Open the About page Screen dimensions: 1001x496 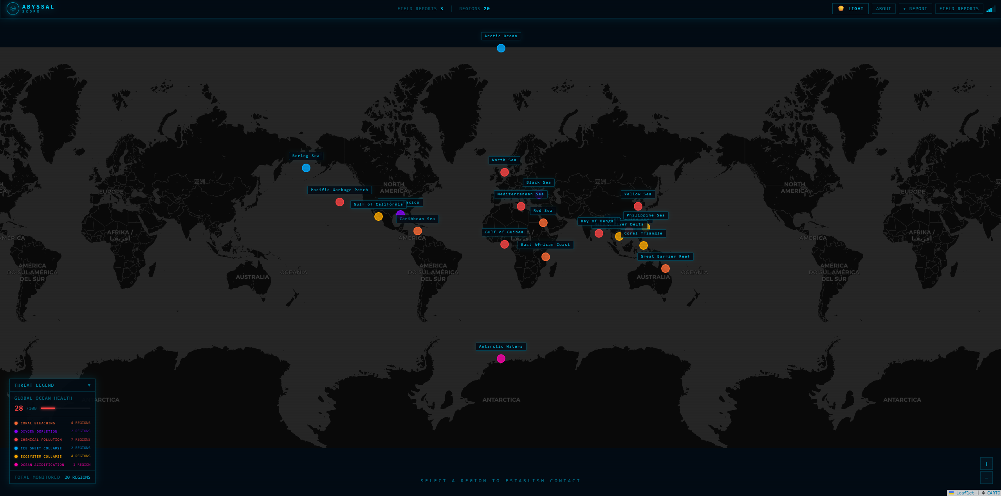[883, 9]
